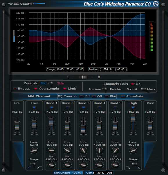Viewport: 168px width, 175px height.
Task: Disable the Oversample option
Action: (x=35, y=89)
